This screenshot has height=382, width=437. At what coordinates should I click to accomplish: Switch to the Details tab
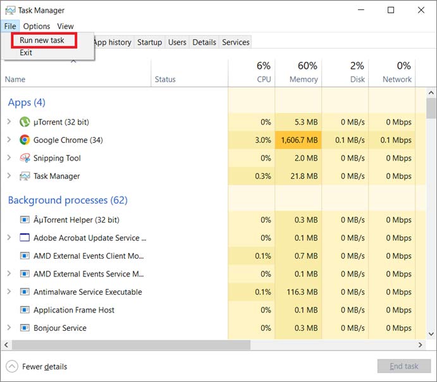204,42
